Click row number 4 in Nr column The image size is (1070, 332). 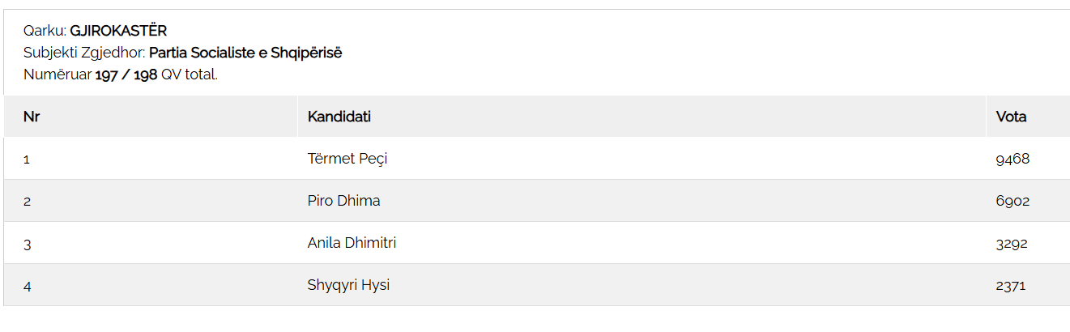27,286
